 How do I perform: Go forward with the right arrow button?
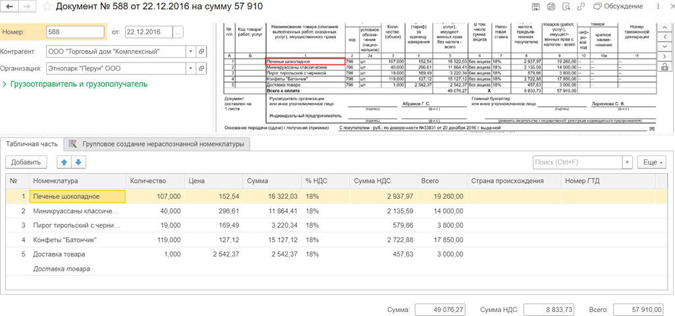(x=27, y=7)
